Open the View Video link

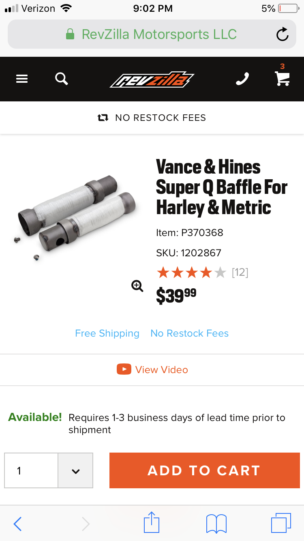(x=152, y=369)
